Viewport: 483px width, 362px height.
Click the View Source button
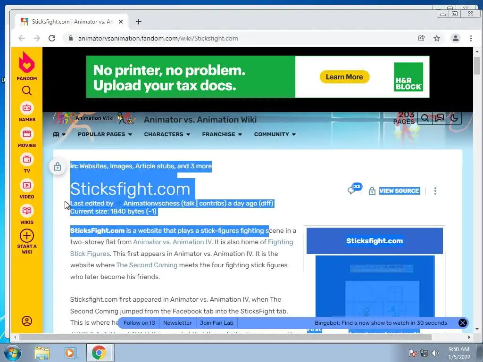tap(399, 191)
